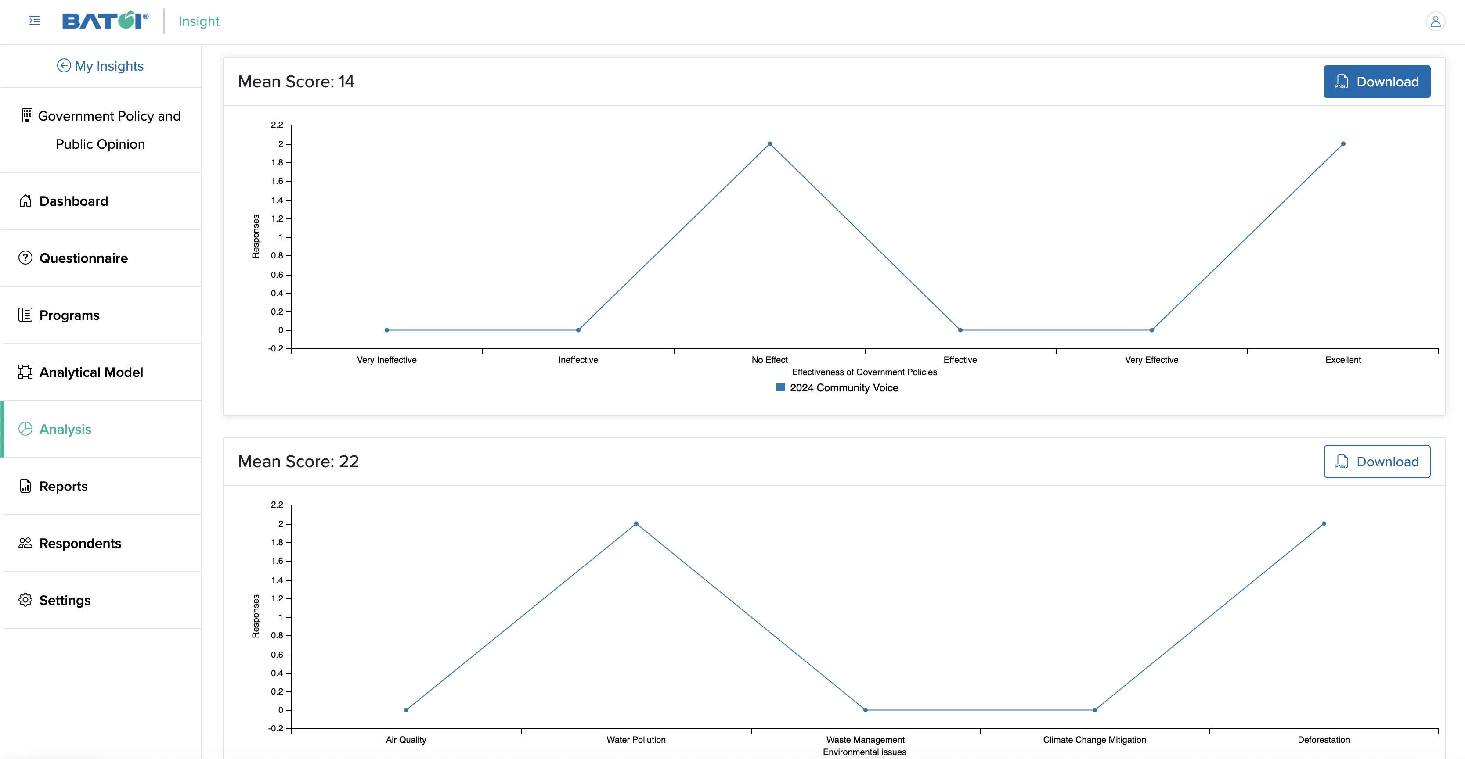The image size is (1465, 759).
Task: Download the Mean Score 14 chart
Action: click(1377, 81)
